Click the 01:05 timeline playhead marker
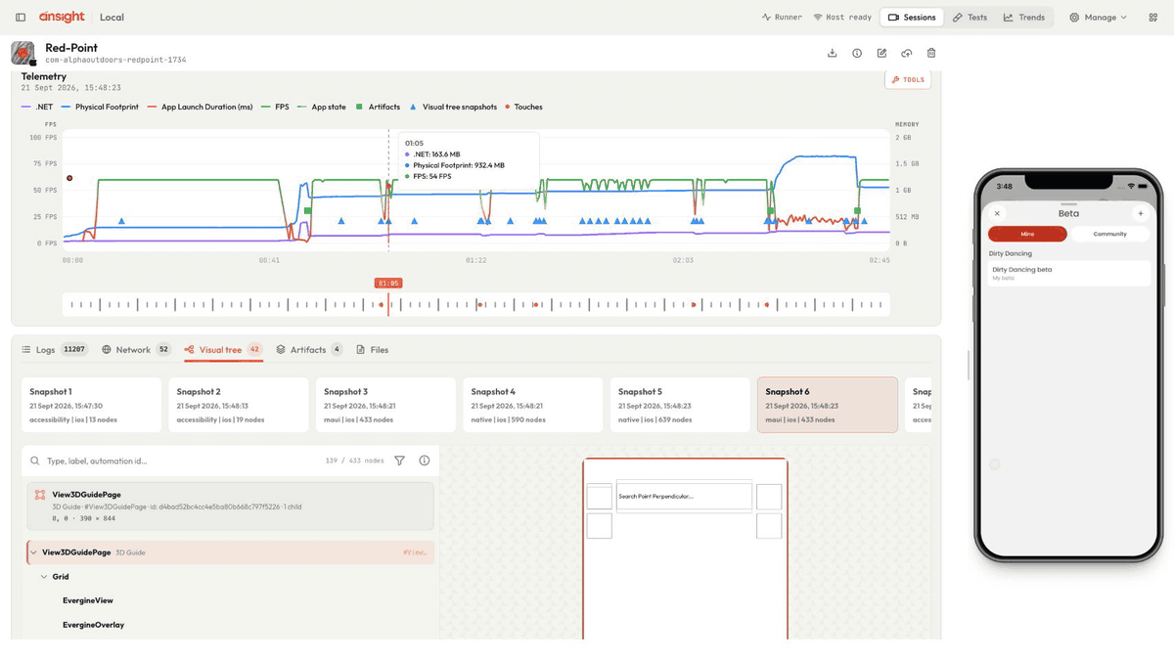The width and height of the screenshot is (1174, 660). coord(388,284)
